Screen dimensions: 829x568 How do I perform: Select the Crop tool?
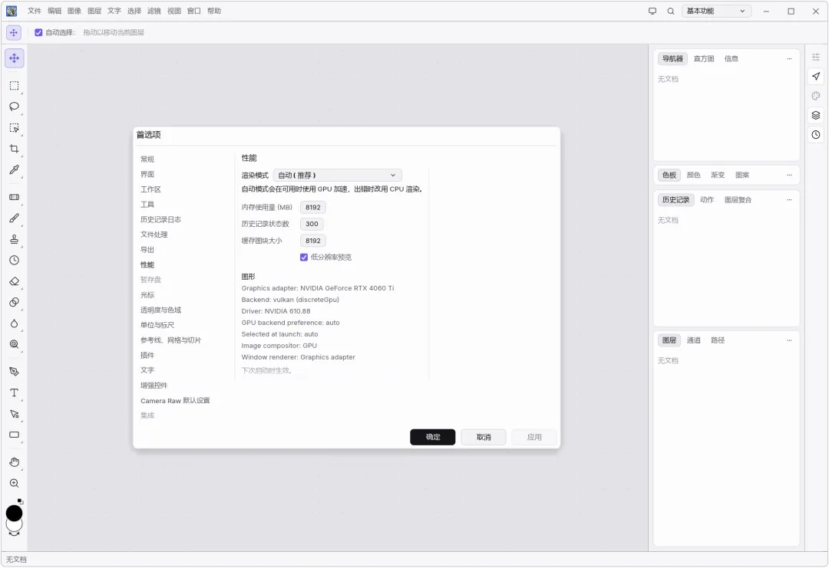(15, 149)
